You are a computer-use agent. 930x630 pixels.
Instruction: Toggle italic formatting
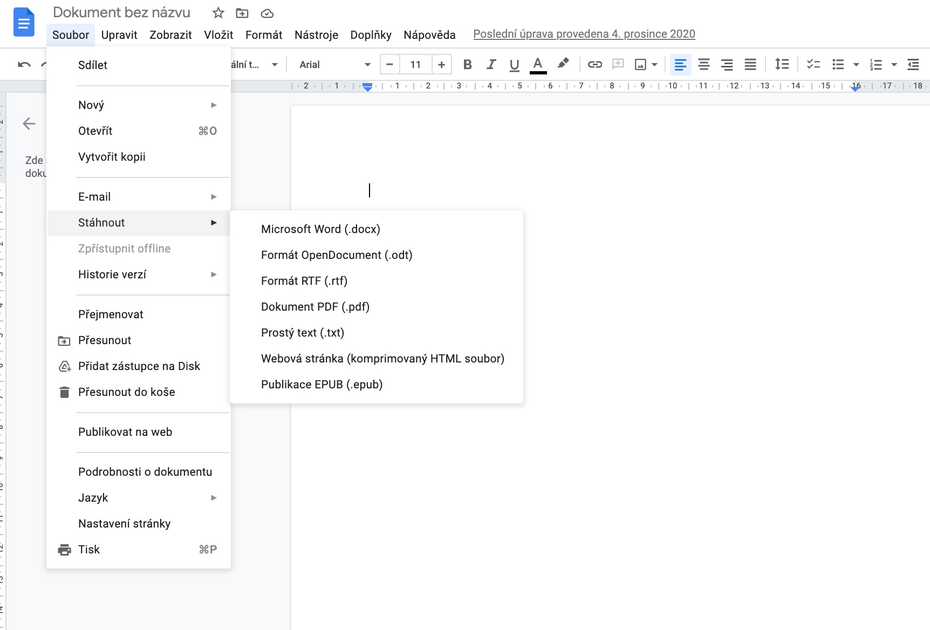coord(491,65)
